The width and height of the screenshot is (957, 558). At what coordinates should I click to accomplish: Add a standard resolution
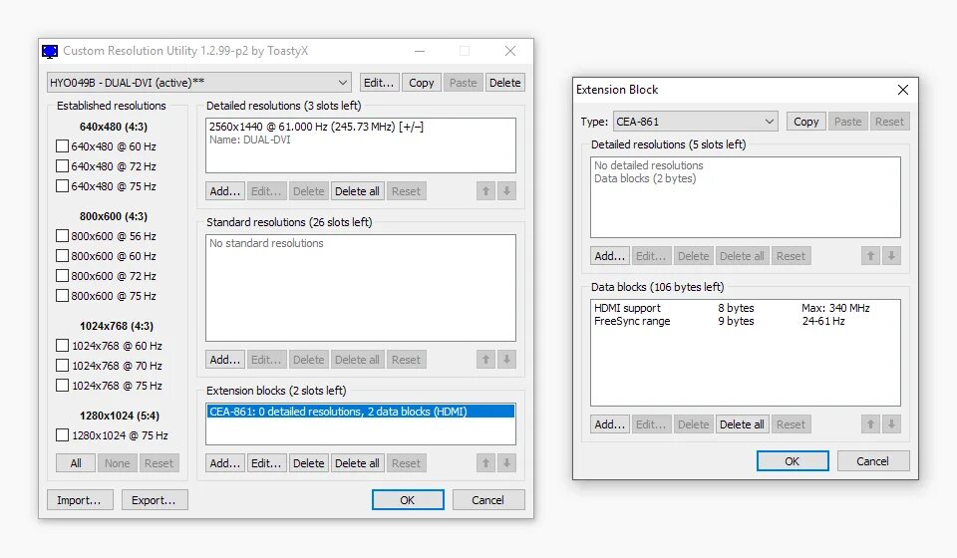224,360
